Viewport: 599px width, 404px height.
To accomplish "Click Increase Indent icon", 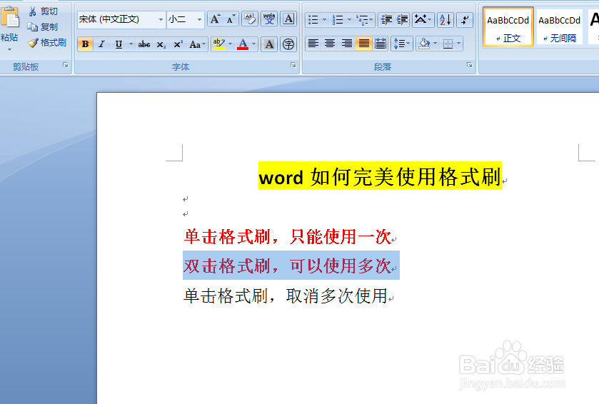I will 402,20.
